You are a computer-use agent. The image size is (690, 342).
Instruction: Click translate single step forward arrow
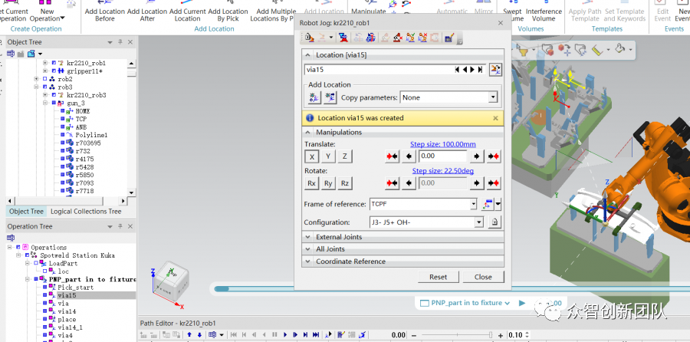click(x=476, y=156)
